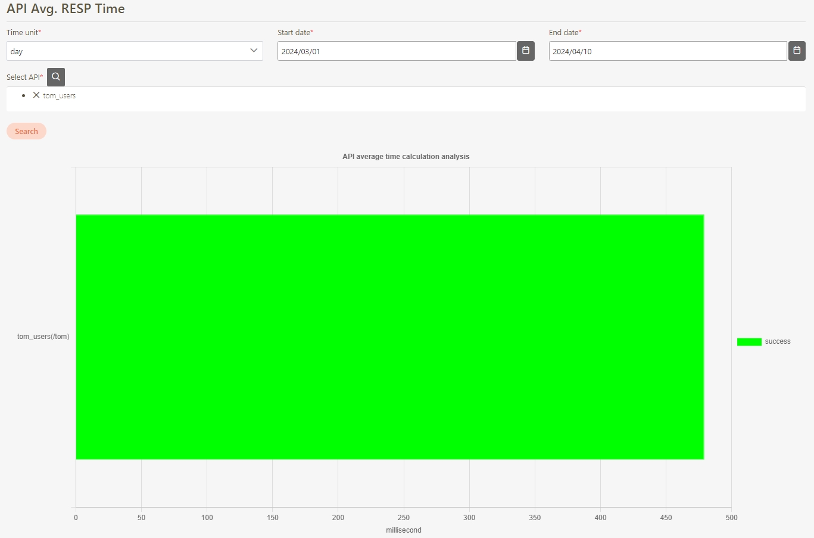Click the green tom_users response time bar
Image resolution: width=814 pixels, height=538 pixels.
pos(389,337)
